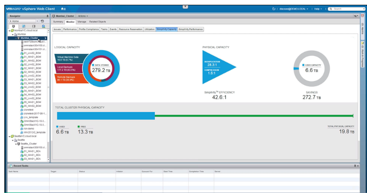Select the Hosts and Clusters navigator icon
The height and width of the screenshot is (193, 367).
point(13,26)
